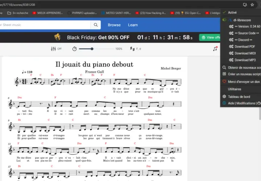Viewport: 261px width, 181px height.
Task: Click the 100% tempo value
Action: [119, 49]
